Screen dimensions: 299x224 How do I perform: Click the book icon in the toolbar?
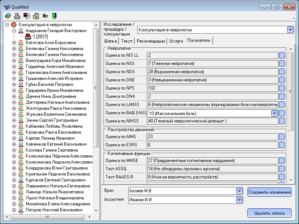[7, 16]
